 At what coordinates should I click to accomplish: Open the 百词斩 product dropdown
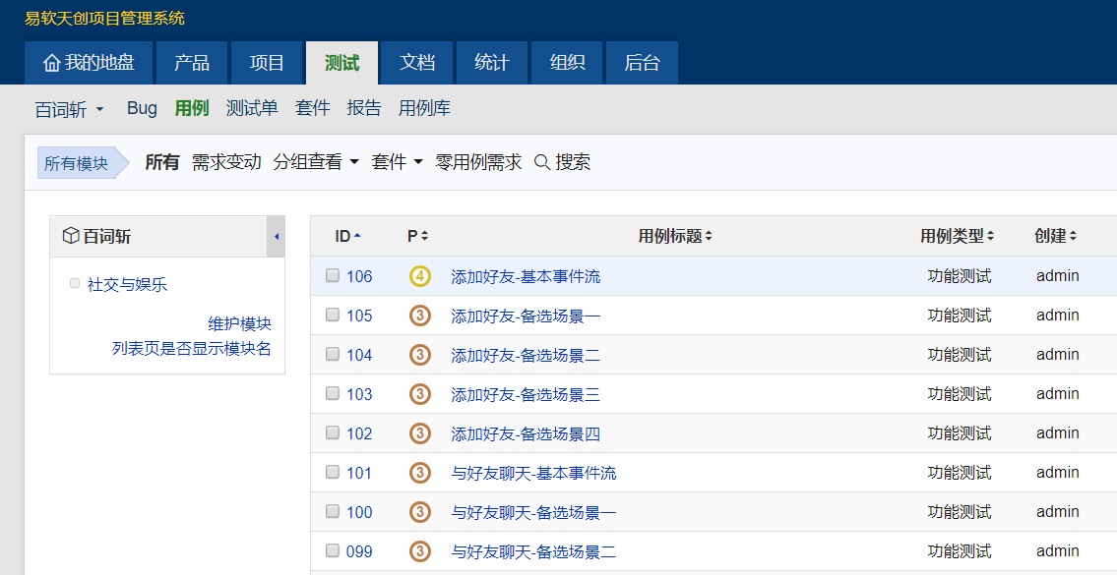69,109
